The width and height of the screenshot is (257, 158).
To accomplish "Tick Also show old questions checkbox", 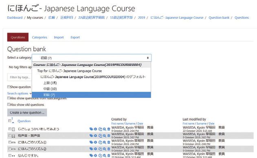I will tap(9, 104).
